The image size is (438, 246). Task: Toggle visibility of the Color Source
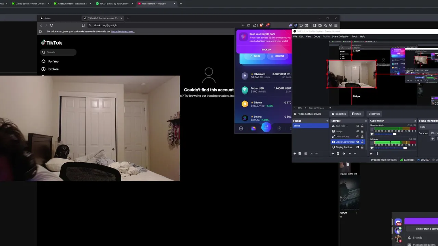point(358,136)
